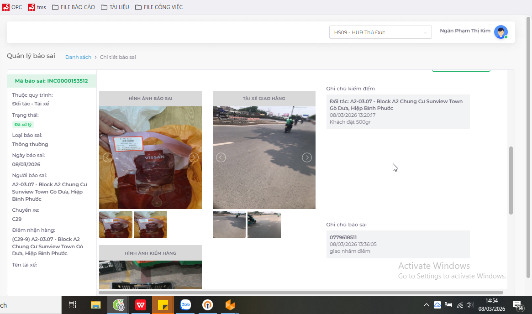The image size is (532, 314).
Task: Open the round orange app on taskbar
Action: tap(208, 305)
